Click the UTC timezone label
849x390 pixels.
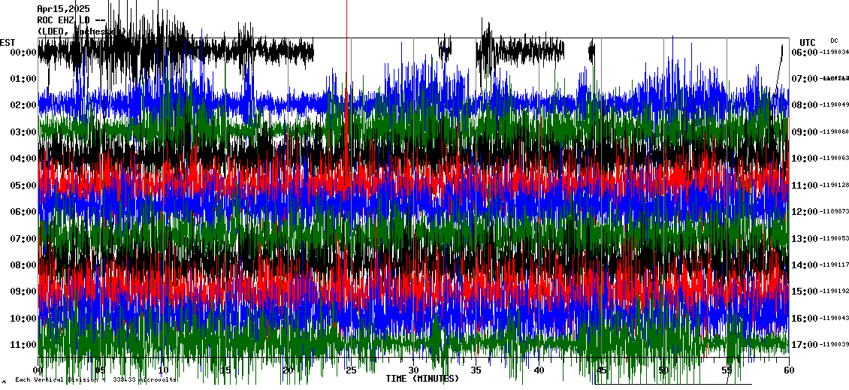808,42
